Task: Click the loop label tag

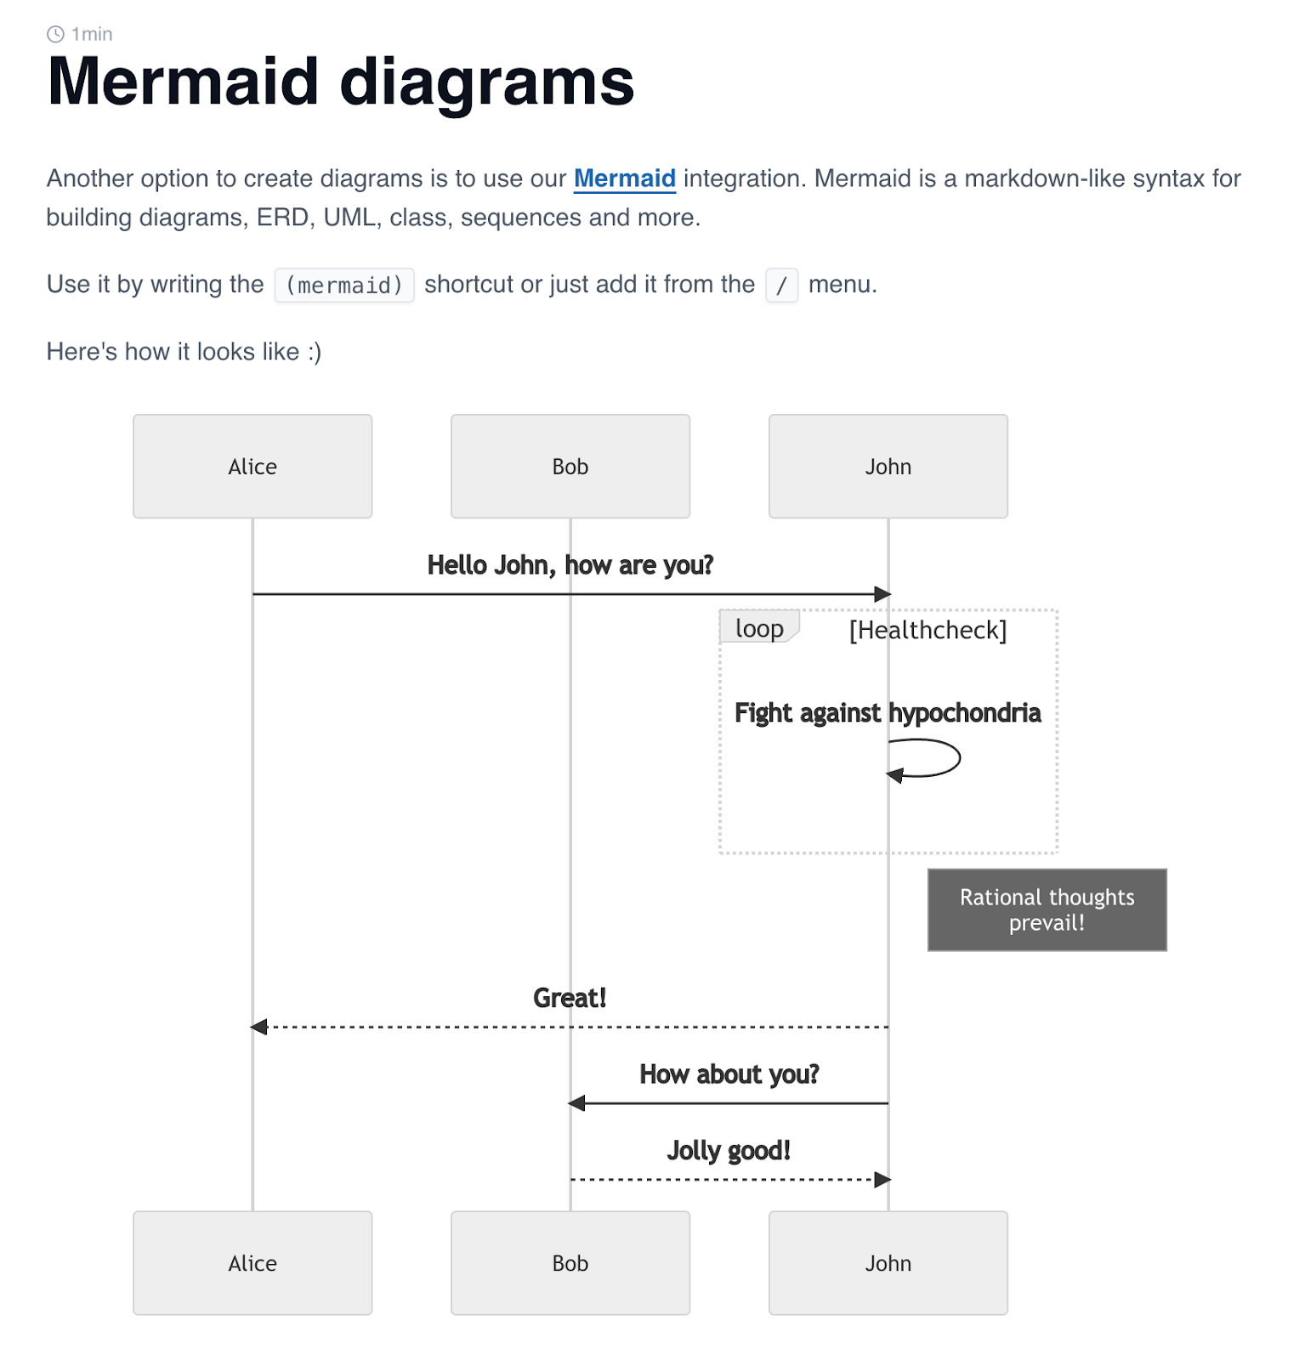Action: pos(759,627)
